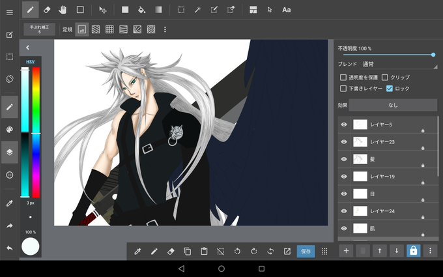Open the rotate canvas sidebar icon

tap(10, 79)
